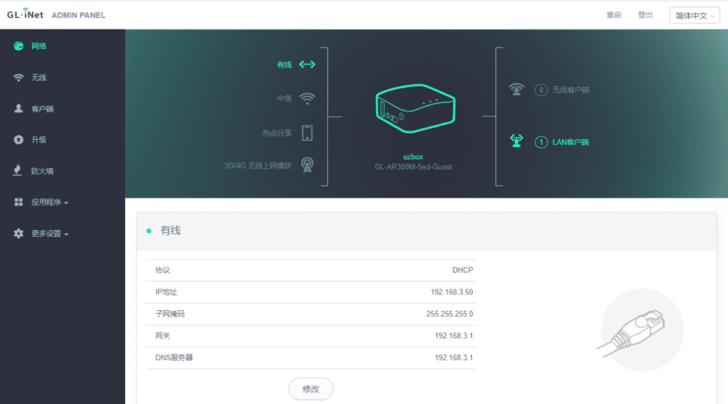Click the upload arrow icon beside 升级
The height and width of the screenshot is (404, 728).
coord(18,140)
